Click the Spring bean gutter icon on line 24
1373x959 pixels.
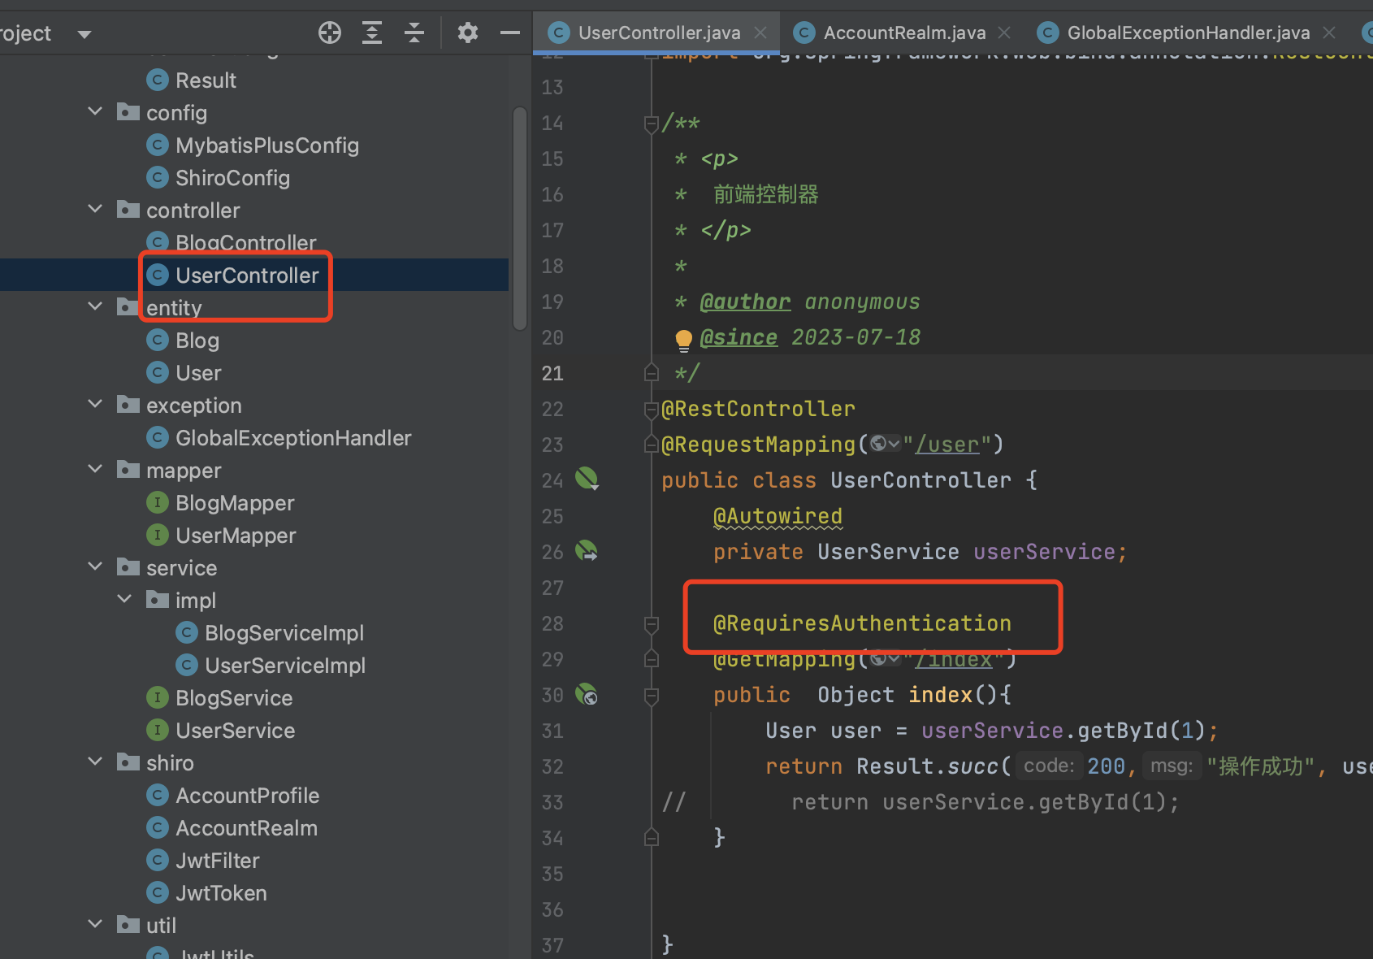(587, 479)
